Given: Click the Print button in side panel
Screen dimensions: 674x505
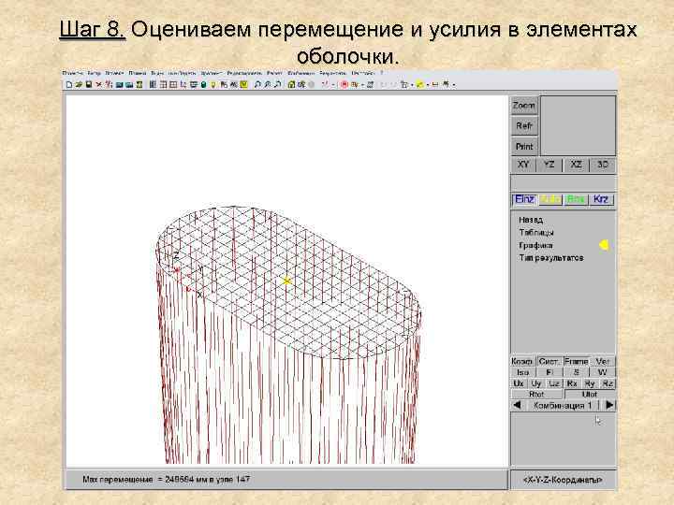Looking at the screenshot, I should 524,147.
